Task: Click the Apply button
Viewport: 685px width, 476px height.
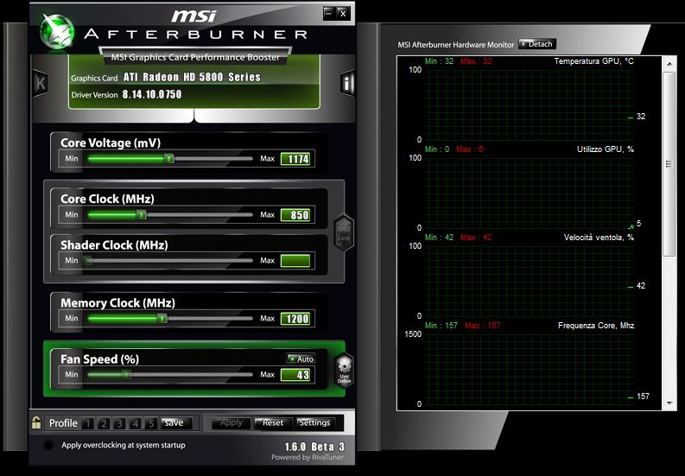Action: 231,423
